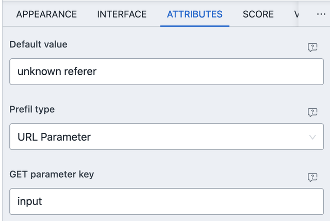Place cursor in 'unknown referer' text
Image resolution: width=330 pixels, height=221 pixels.
click(57, 72)
